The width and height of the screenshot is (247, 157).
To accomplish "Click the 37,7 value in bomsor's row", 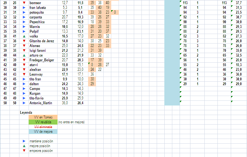I will (238, 3).
